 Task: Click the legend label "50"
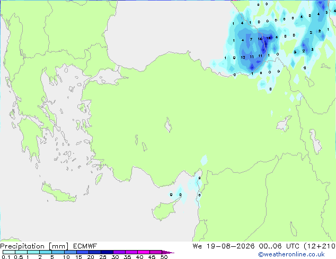164,257
